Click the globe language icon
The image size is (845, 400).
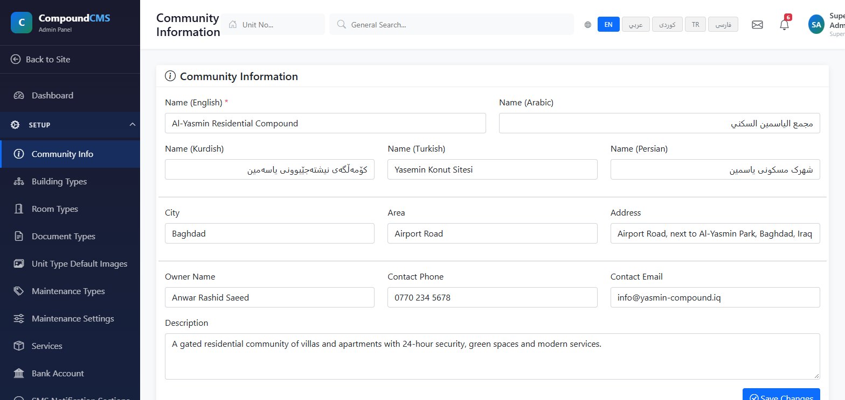587,25
